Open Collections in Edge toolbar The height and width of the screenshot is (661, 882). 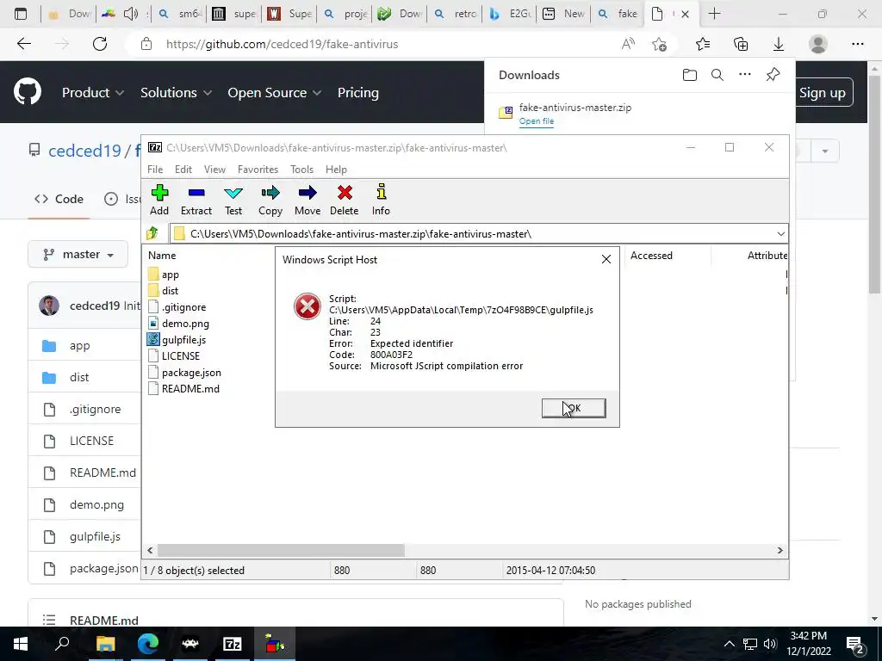point(741,44)
